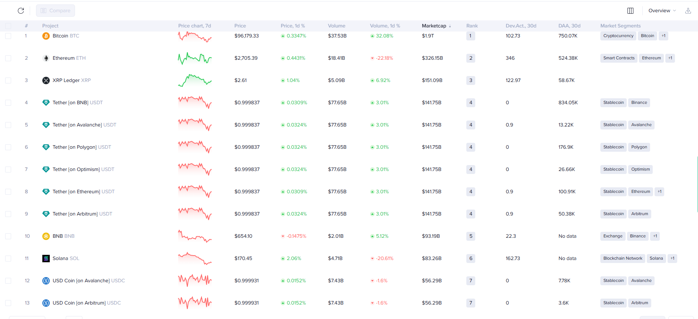This screenshot has width=698, height=319.
Task: Select the Tether [on BNB] row checkbox
Action: coord(8,103)
